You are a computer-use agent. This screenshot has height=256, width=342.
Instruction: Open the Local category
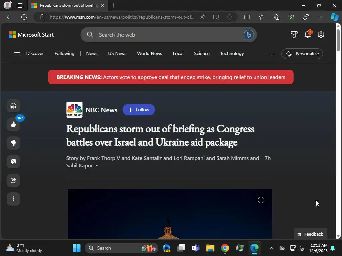pyautogui.click(x=178, y=54)
